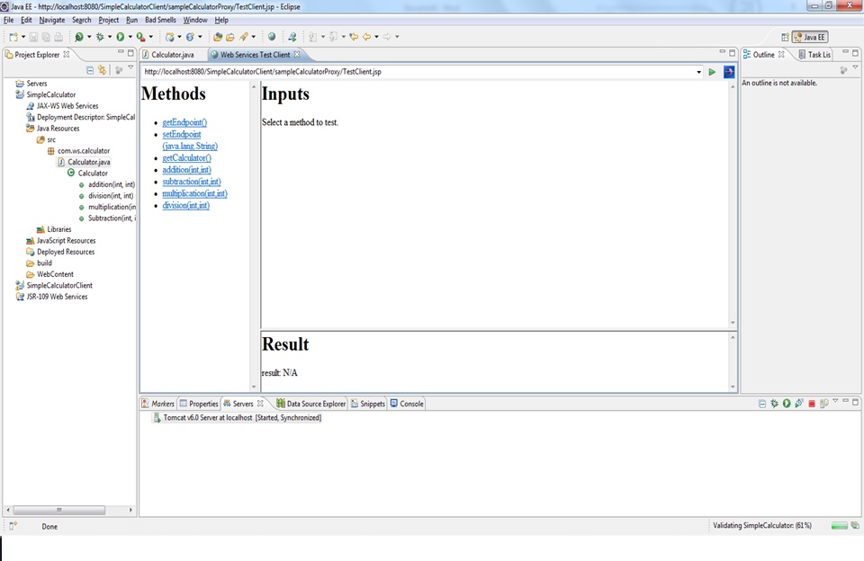The width and height of the screenshot is (864, 561).
Task: Open Servers view menu triangle
Action: [x=835, y=401]
